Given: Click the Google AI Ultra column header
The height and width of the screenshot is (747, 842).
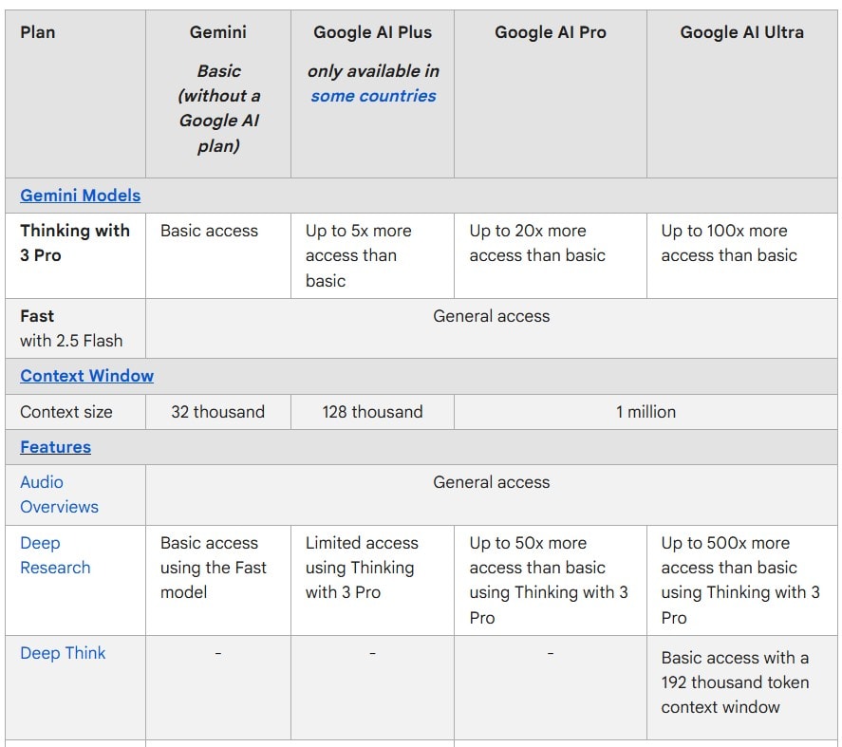Looking at the screenshot, I should [741, 32].
